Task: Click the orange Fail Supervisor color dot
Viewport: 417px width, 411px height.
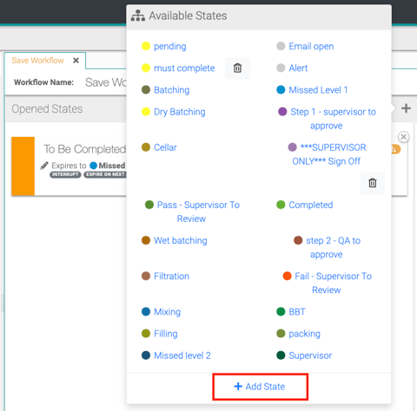Action: [x=287, y=276]
